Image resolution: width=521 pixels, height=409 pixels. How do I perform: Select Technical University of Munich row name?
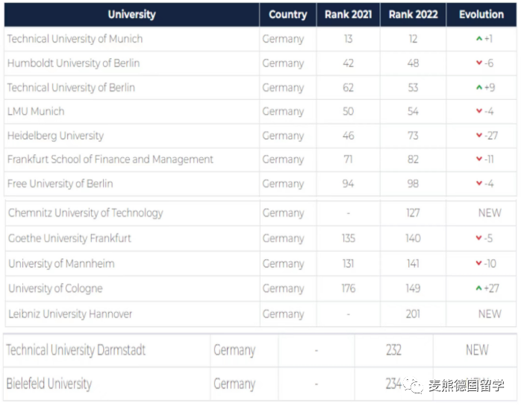click(x=75, y=39)
